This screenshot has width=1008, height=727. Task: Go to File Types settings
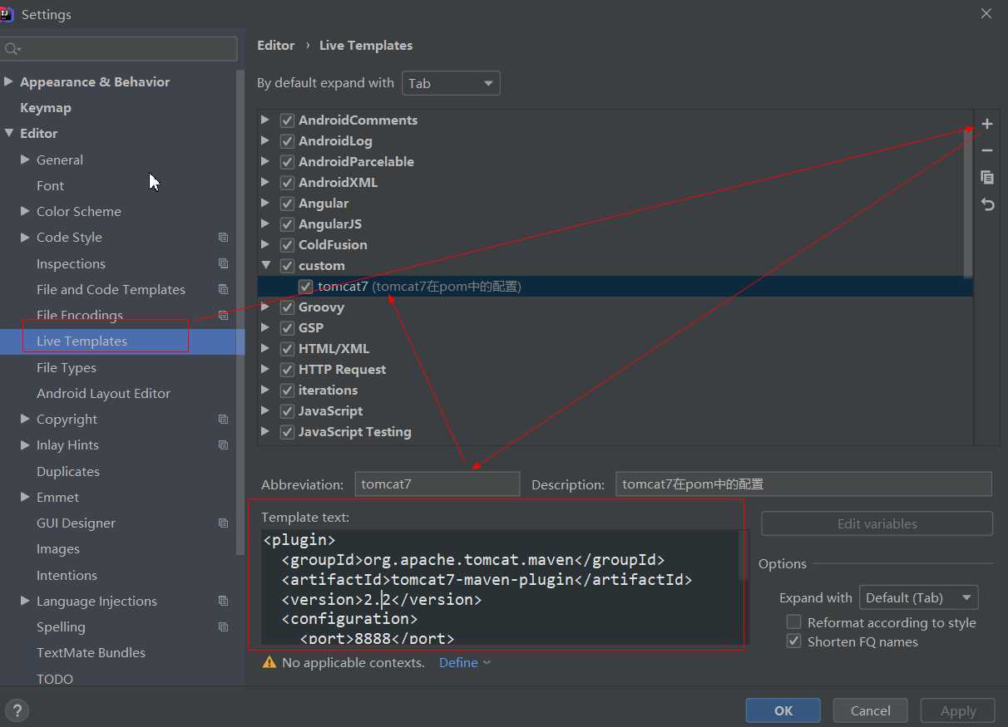tap(67, 367)
